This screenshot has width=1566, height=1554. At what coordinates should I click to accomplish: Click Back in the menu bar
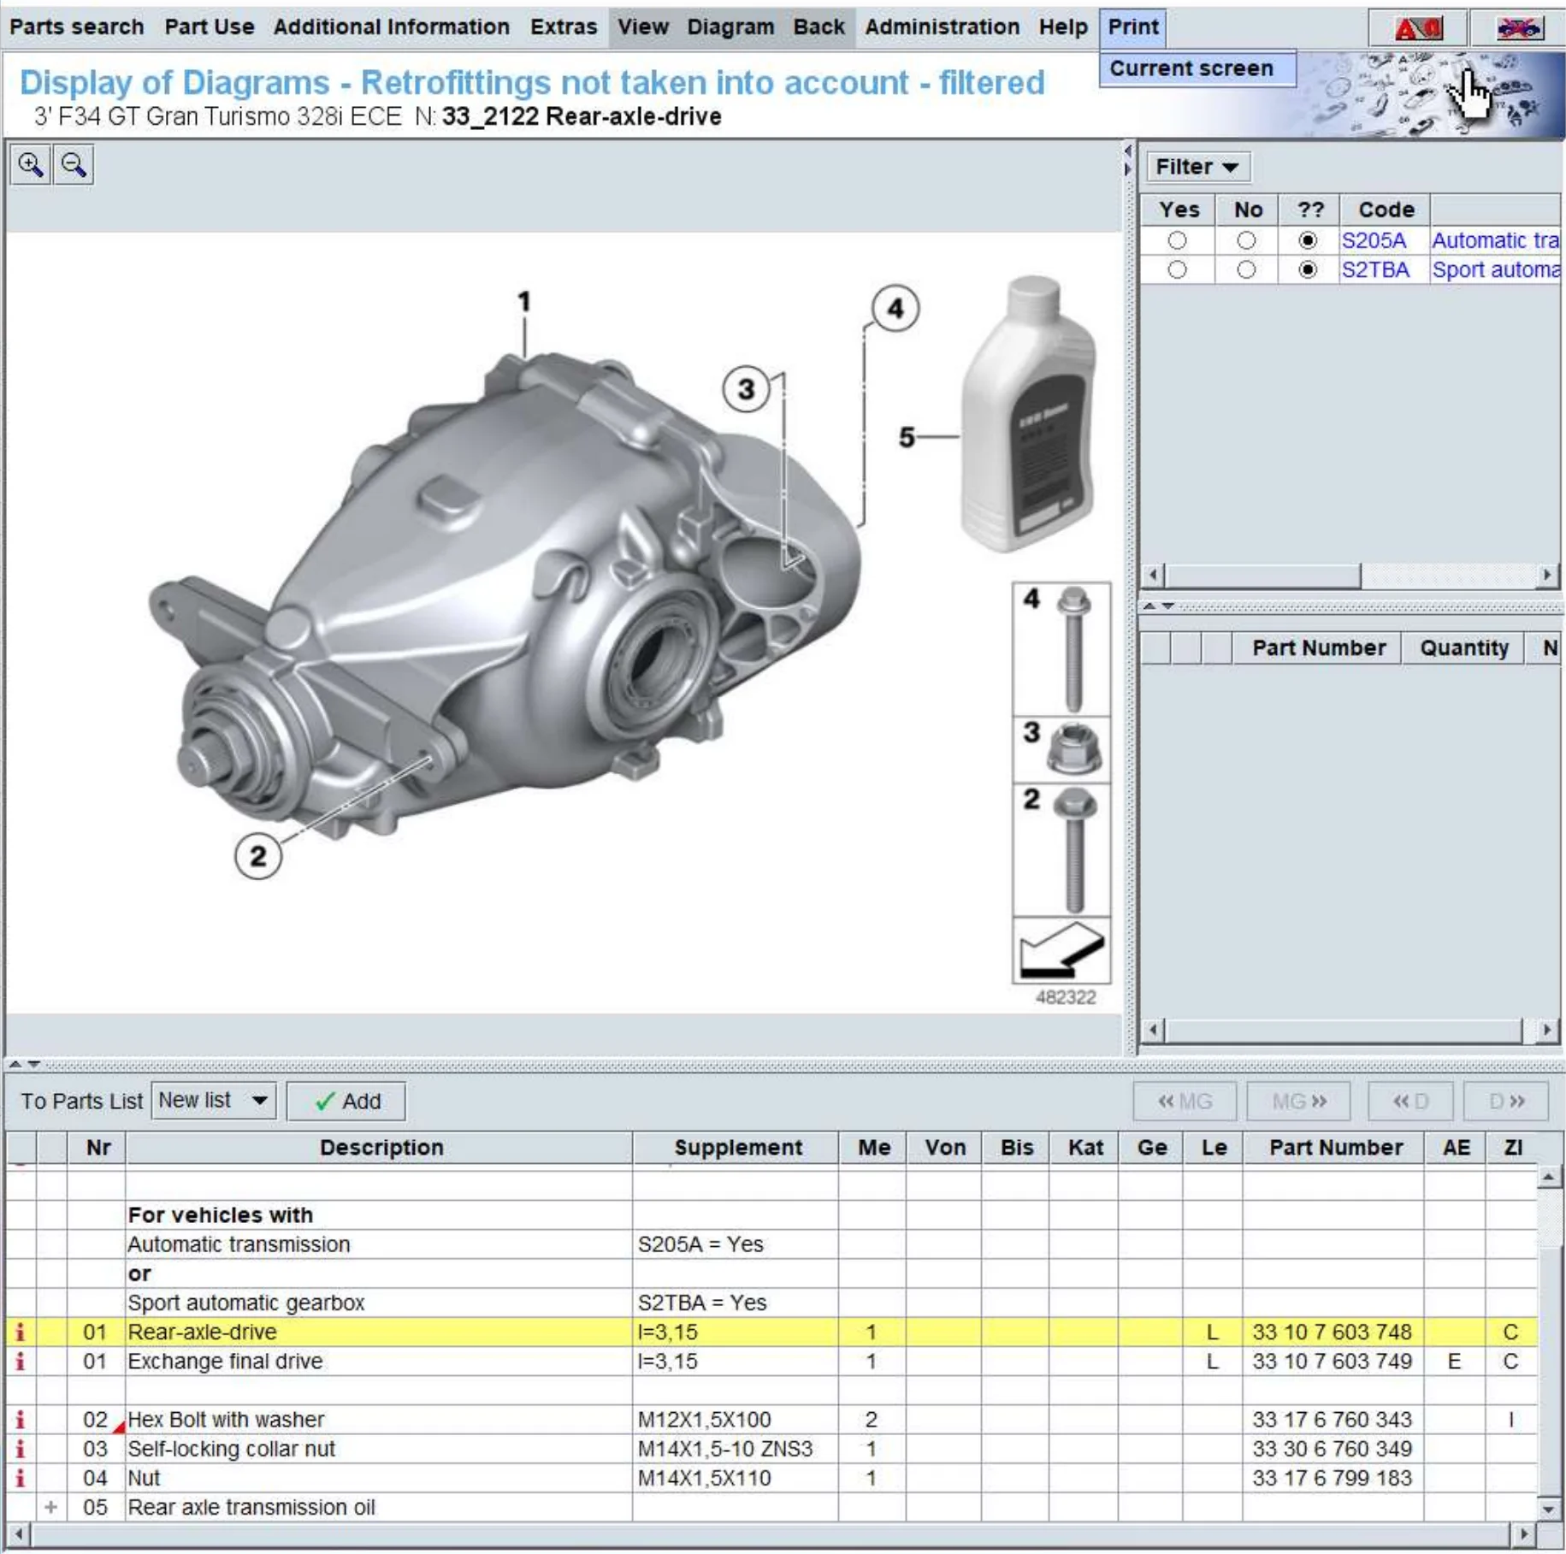[818, 27]
